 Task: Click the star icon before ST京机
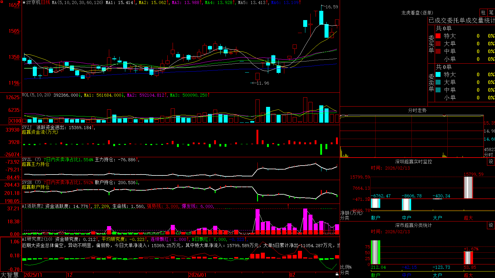click(24, 2)
